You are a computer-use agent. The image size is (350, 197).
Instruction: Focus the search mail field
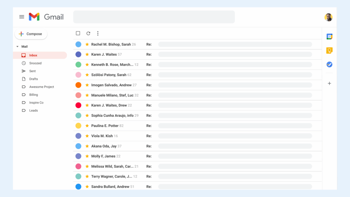[154, 17]
